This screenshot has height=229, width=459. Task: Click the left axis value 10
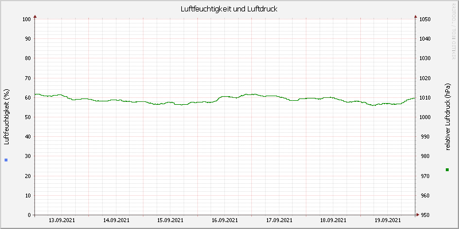click(28, 195)
